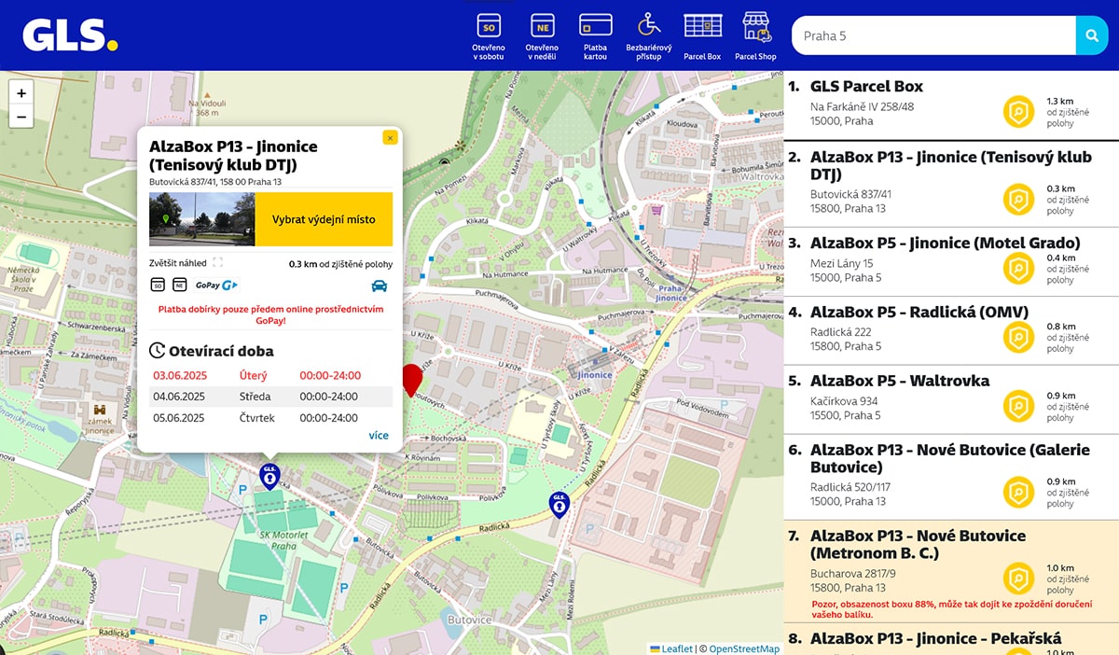Toggle the 'Platba kartou' filter

(x=595, y=37)
